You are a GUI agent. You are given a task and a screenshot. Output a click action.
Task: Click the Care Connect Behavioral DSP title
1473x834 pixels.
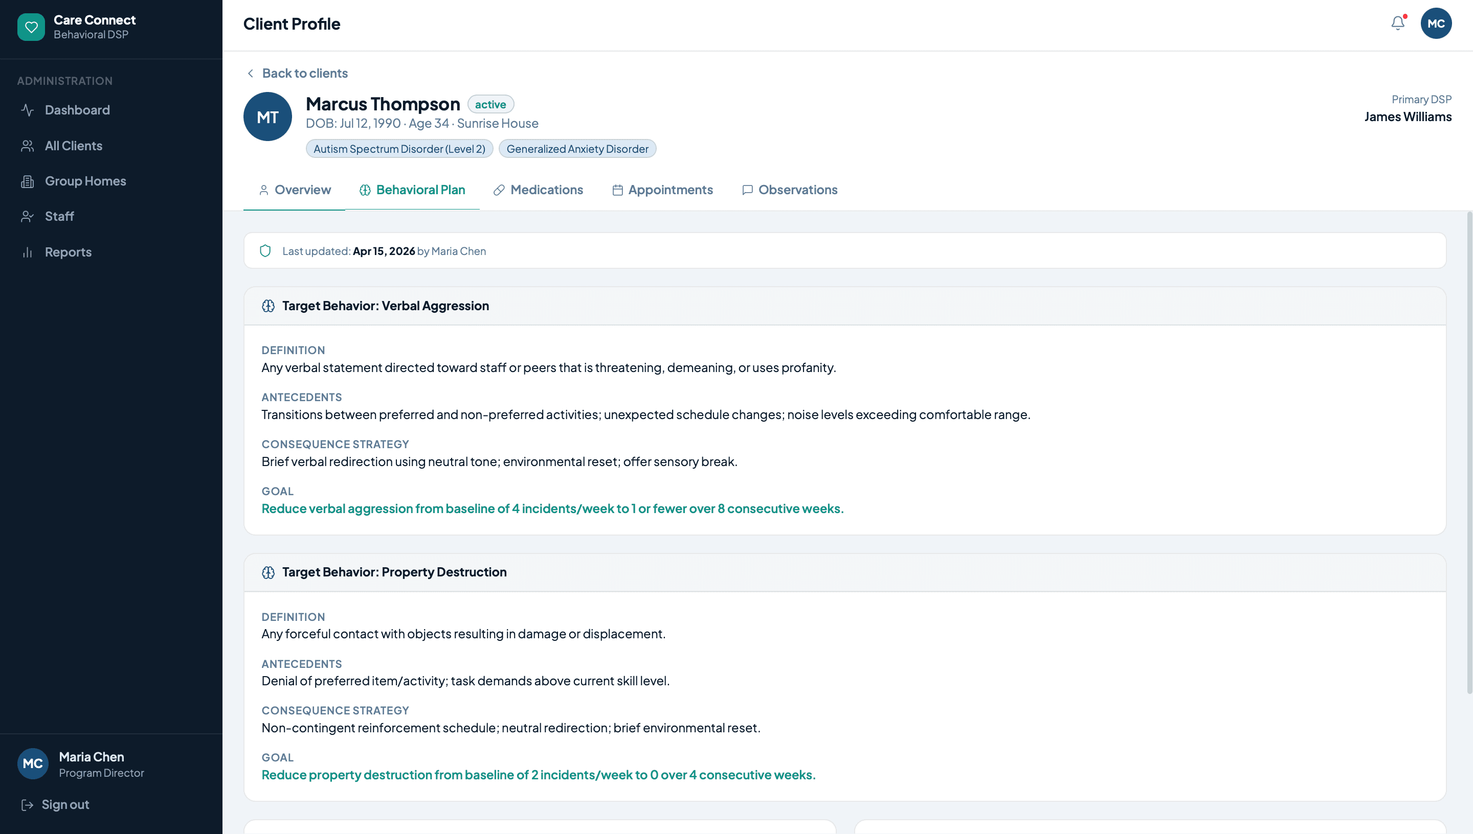pos(95,27)
